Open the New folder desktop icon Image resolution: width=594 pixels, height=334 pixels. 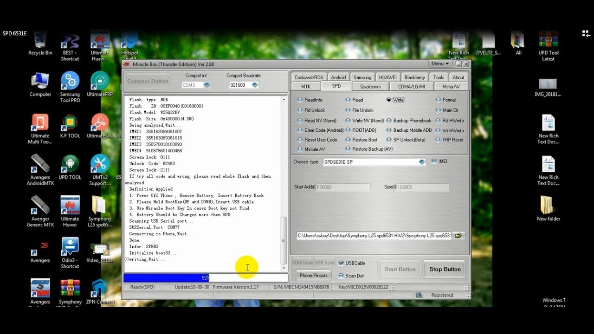point(548,209)
